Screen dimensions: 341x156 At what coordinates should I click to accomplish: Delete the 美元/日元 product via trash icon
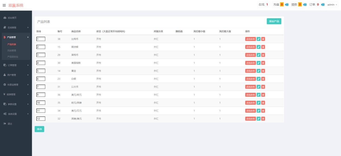(263, 111)
